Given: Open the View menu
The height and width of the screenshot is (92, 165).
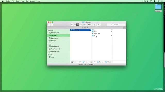Looking at the screenshot, I should (22, 1).
